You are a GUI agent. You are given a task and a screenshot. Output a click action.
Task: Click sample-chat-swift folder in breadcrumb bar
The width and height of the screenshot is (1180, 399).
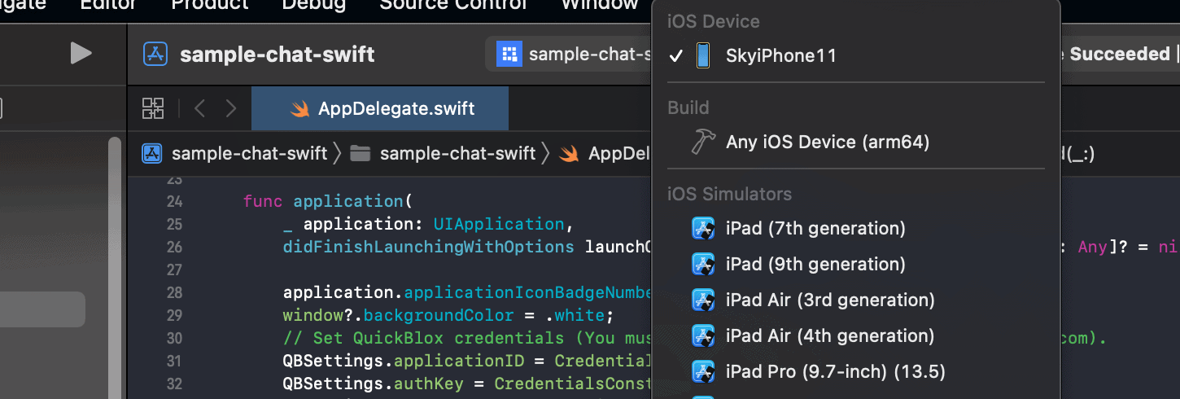click(x=444, y=153)
